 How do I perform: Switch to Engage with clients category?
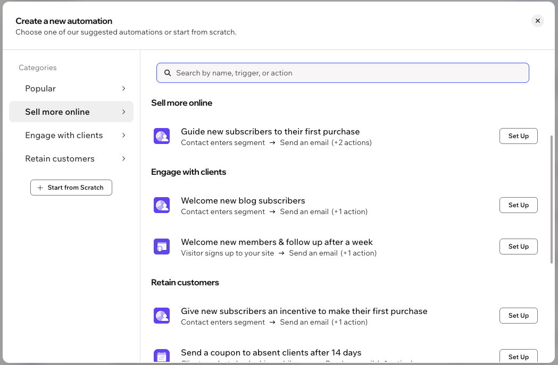tap(71, 135)
